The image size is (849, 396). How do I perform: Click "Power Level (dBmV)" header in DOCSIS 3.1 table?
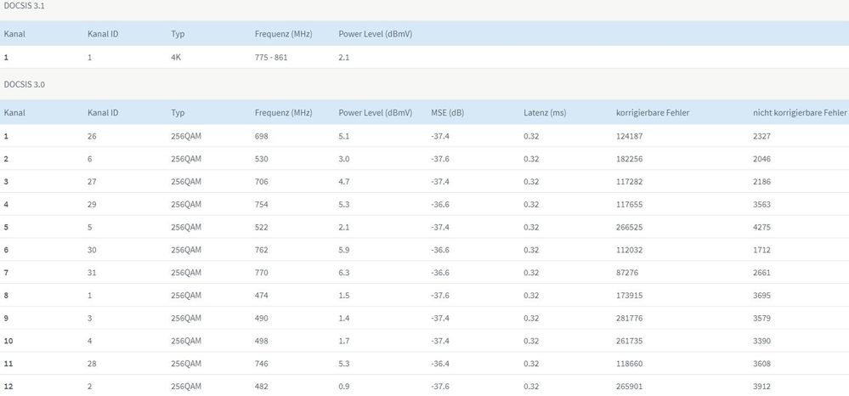[x=375, y=34]
